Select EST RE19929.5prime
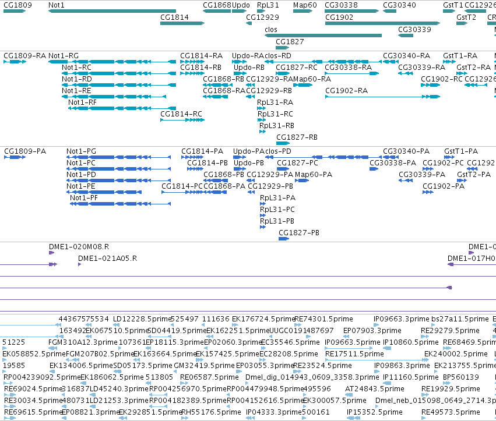The height and width of the screenshot is (421, 496). click(x=425, y=395)
